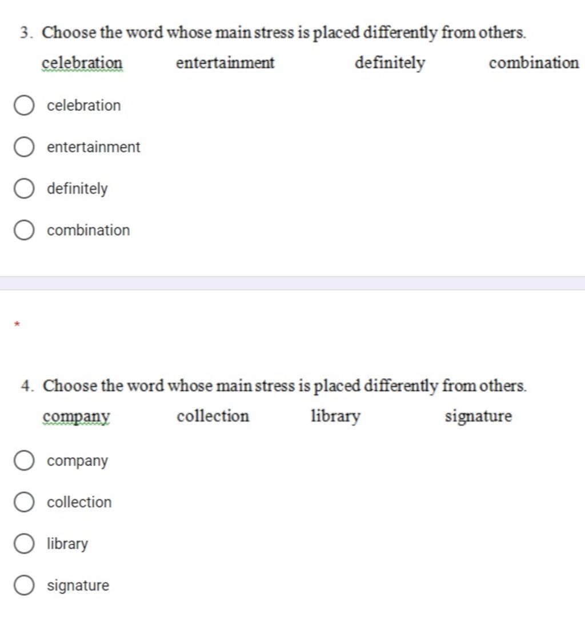Click the 'collection' answer option label text
This screenshot has height=618, width=585.
[x=79, y=502]
